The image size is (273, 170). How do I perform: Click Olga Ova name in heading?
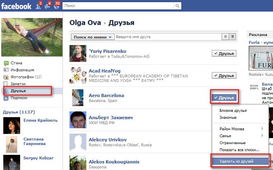point(85,23)
